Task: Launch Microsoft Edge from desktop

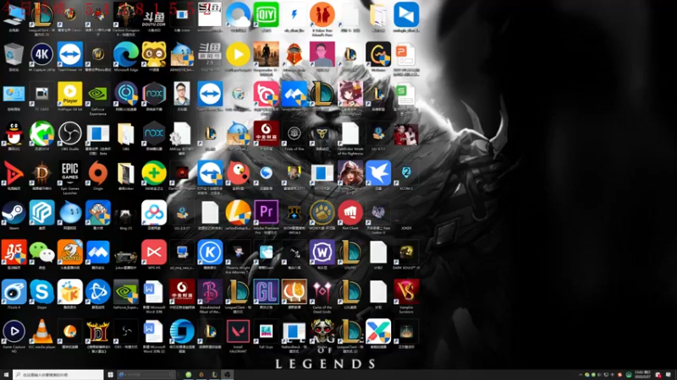Action: point(125,54)
